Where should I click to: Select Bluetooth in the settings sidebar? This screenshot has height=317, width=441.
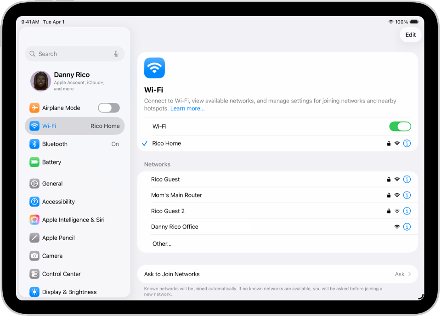[x=74, y=144]
